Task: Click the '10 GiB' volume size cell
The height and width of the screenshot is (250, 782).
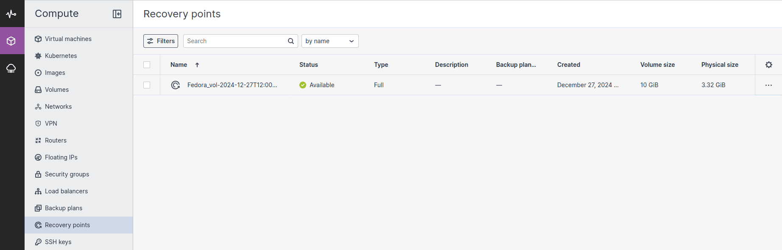Action: click(649, 85)
